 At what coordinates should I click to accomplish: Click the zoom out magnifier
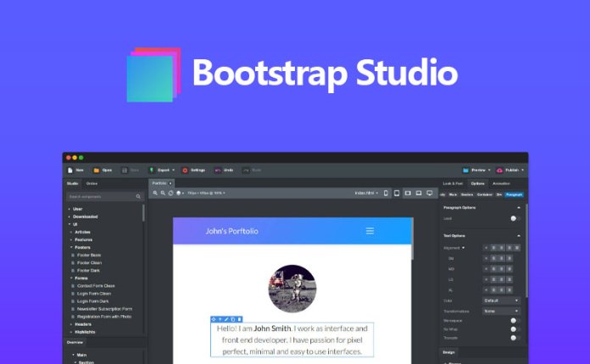(x=163, y=193)
